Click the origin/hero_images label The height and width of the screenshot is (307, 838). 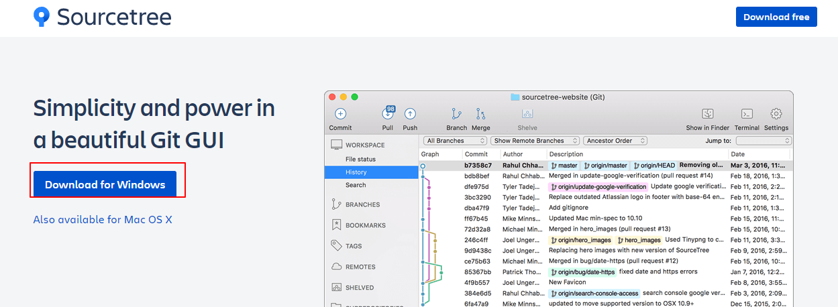coord(581,239)
